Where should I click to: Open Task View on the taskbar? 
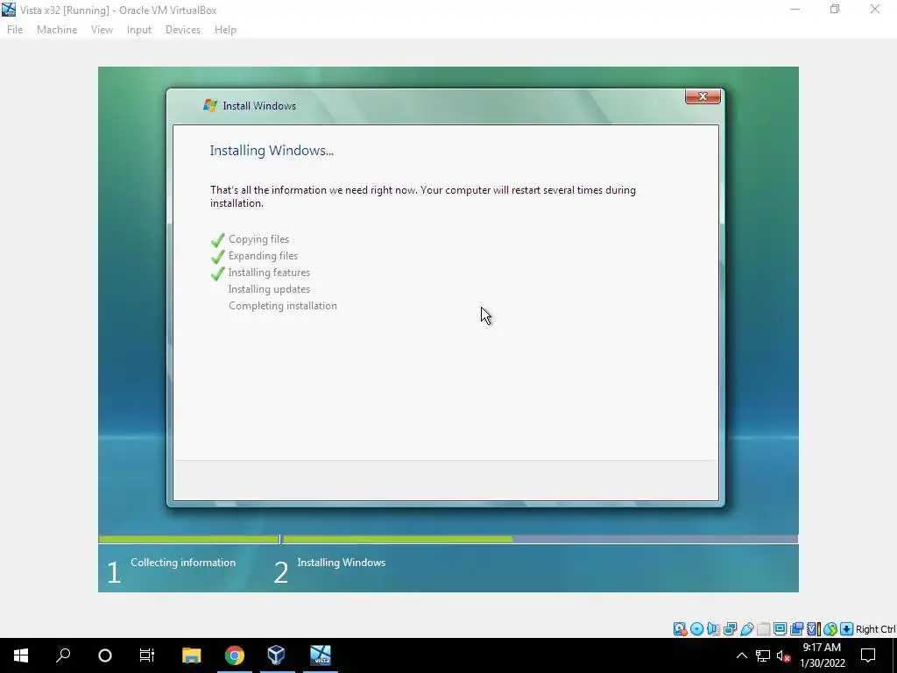click(147, 655)
